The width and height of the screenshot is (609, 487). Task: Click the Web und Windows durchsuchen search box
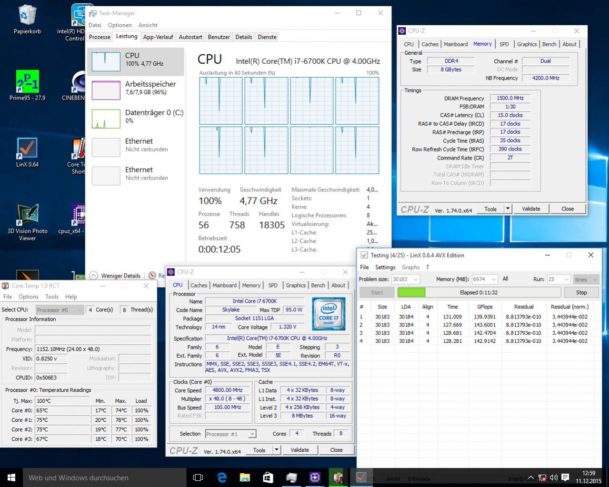click(x=105, y=477)
